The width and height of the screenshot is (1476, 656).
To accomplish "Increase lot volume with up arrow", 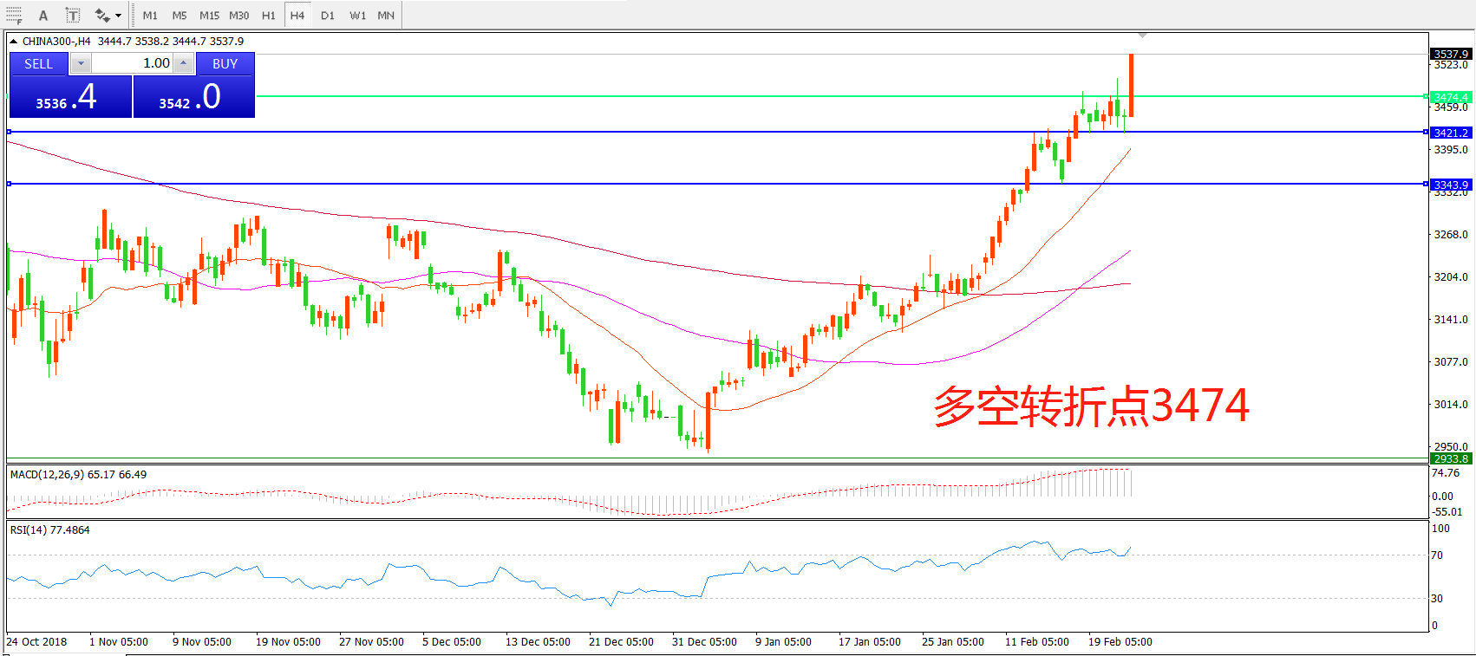I will (183, 63).
